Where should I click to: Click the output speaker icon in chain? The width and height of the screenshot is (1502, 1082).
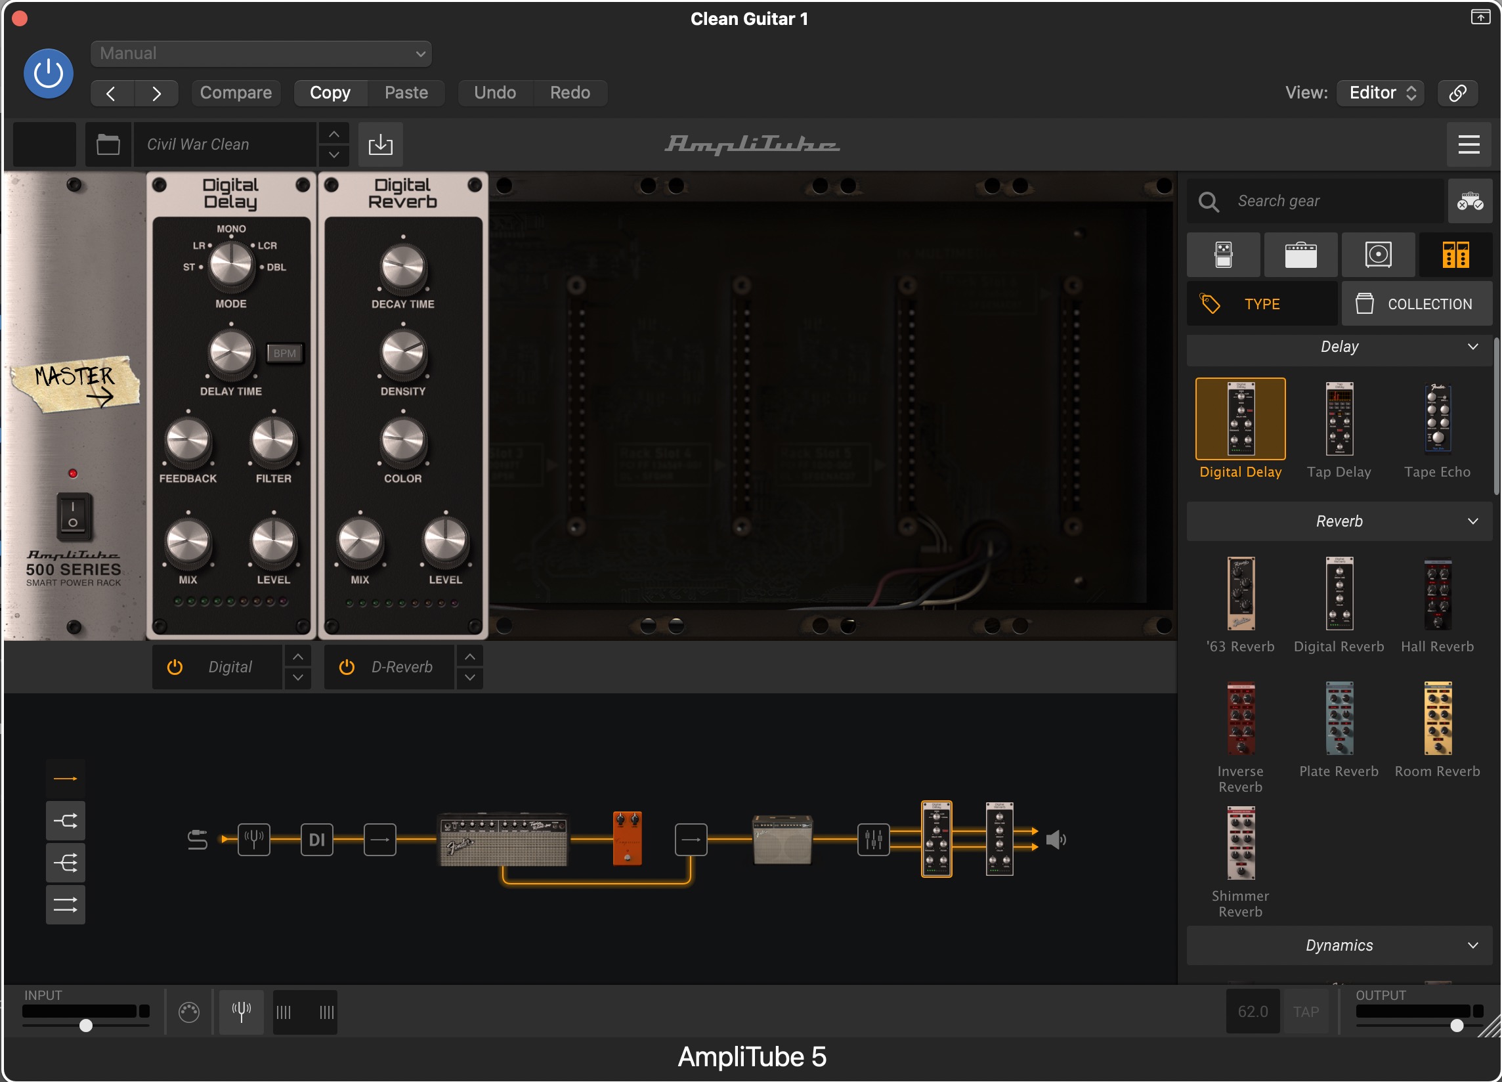1056,840
